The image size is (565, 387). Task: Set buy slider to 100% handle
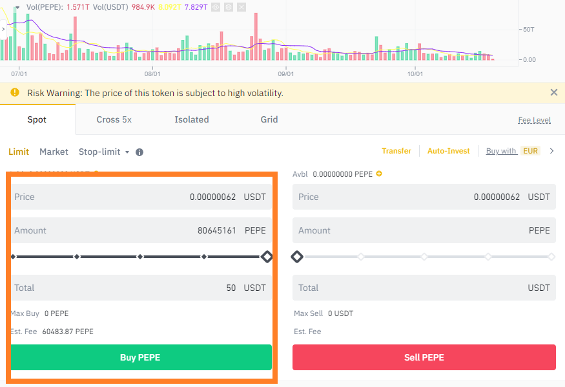(x=267, y=257)
